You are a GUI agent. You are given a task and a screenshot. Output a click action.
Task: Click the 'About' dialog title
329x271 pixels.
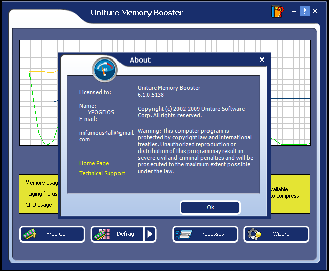[x=140, y=60]
